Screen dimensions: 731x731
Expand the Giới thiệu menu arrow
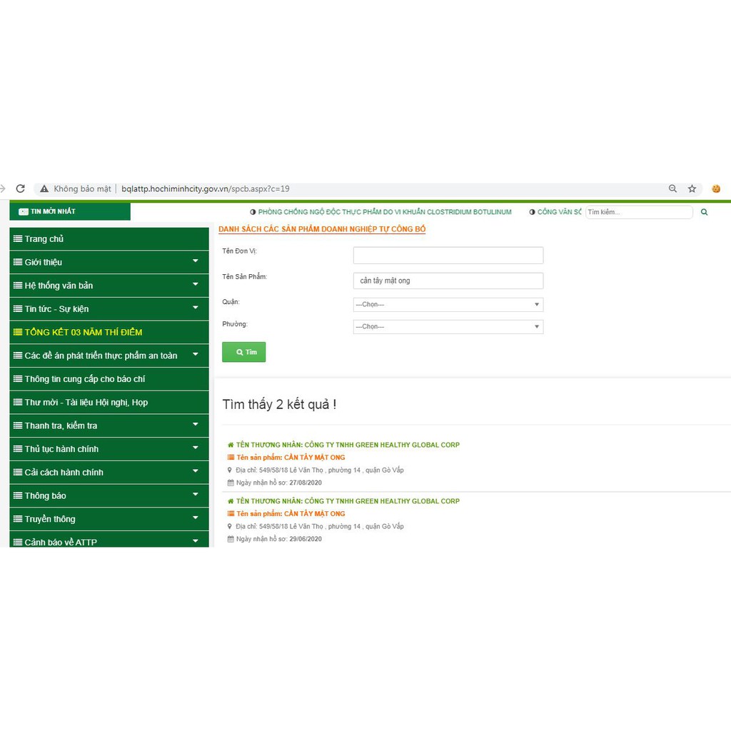click(x=196, y=262)
